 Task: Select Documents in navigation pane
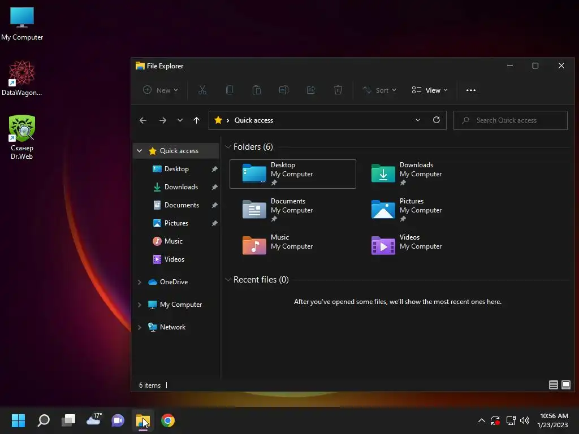tap(182, 205)
